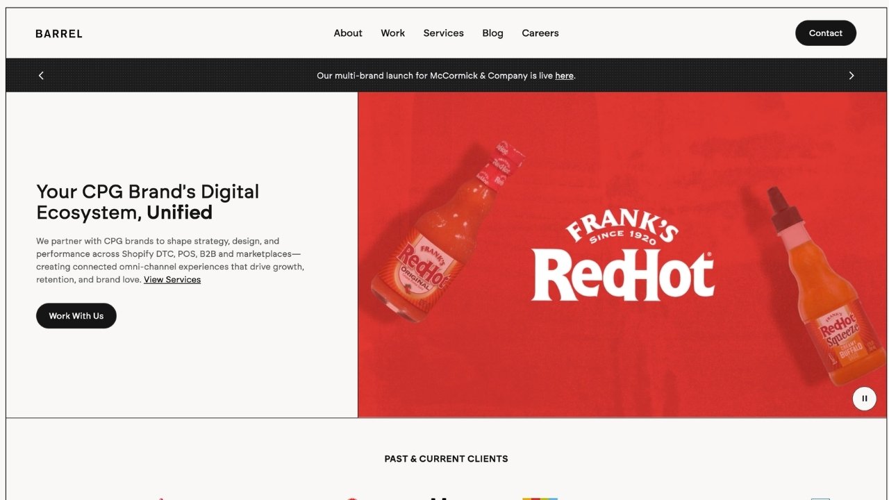
Task: Open the About page
Action: tap(348, 33)
